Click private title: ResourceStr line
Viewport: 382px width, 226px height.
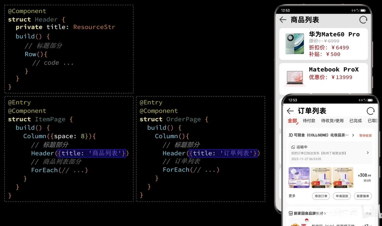(65, 27)
